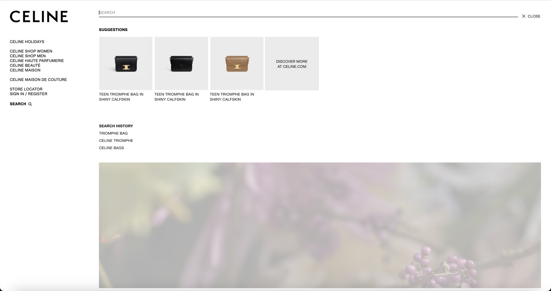551x291 pixels.
Task: Select CELINE HAUTE PARFUMERIE
Action: pyautogui.click(x=37, y=61)
